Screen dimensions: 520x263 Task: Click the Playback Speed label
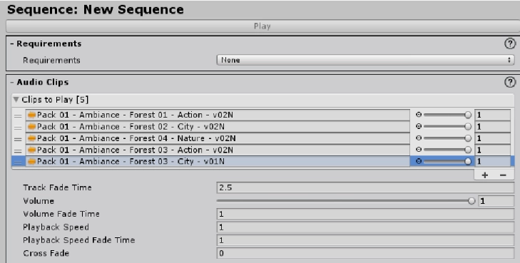point(56,227)
